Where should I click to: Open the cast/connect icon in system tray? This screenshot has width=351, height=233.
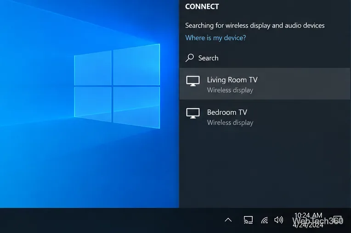(248, 220)
